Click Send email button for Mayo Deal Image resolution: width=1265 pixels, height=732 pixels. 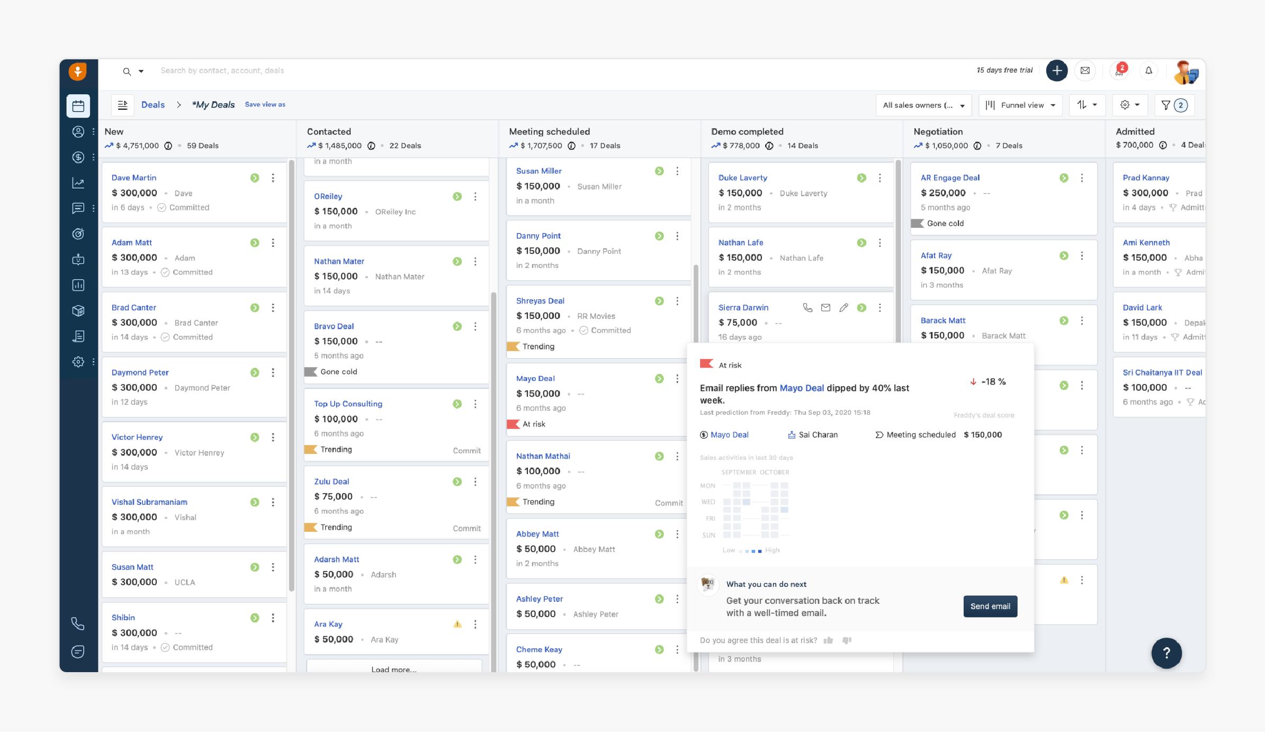(x=991, y=605)
